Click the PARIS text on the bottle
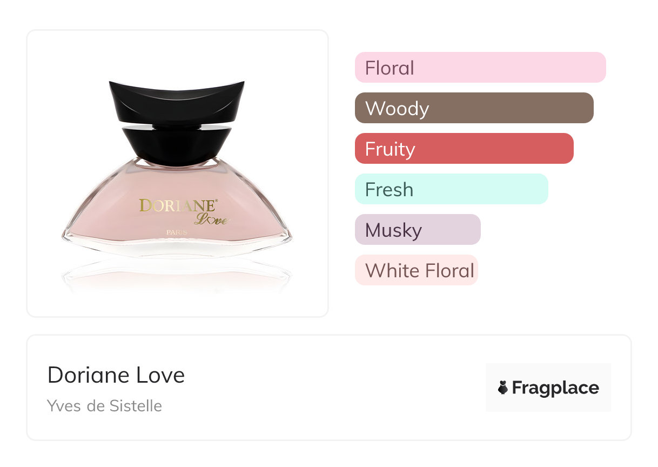The height and width of the screenshot is (467, 658). pyautogui.click(x=177, y=232)
